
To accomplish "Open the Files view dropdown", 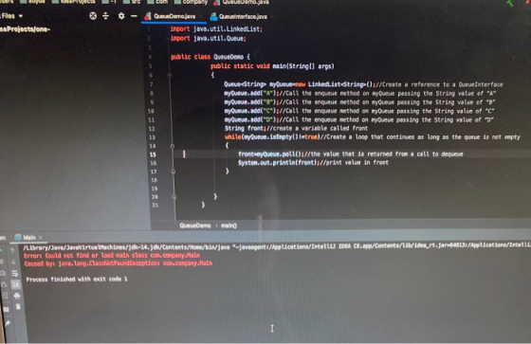I will 12,15.
